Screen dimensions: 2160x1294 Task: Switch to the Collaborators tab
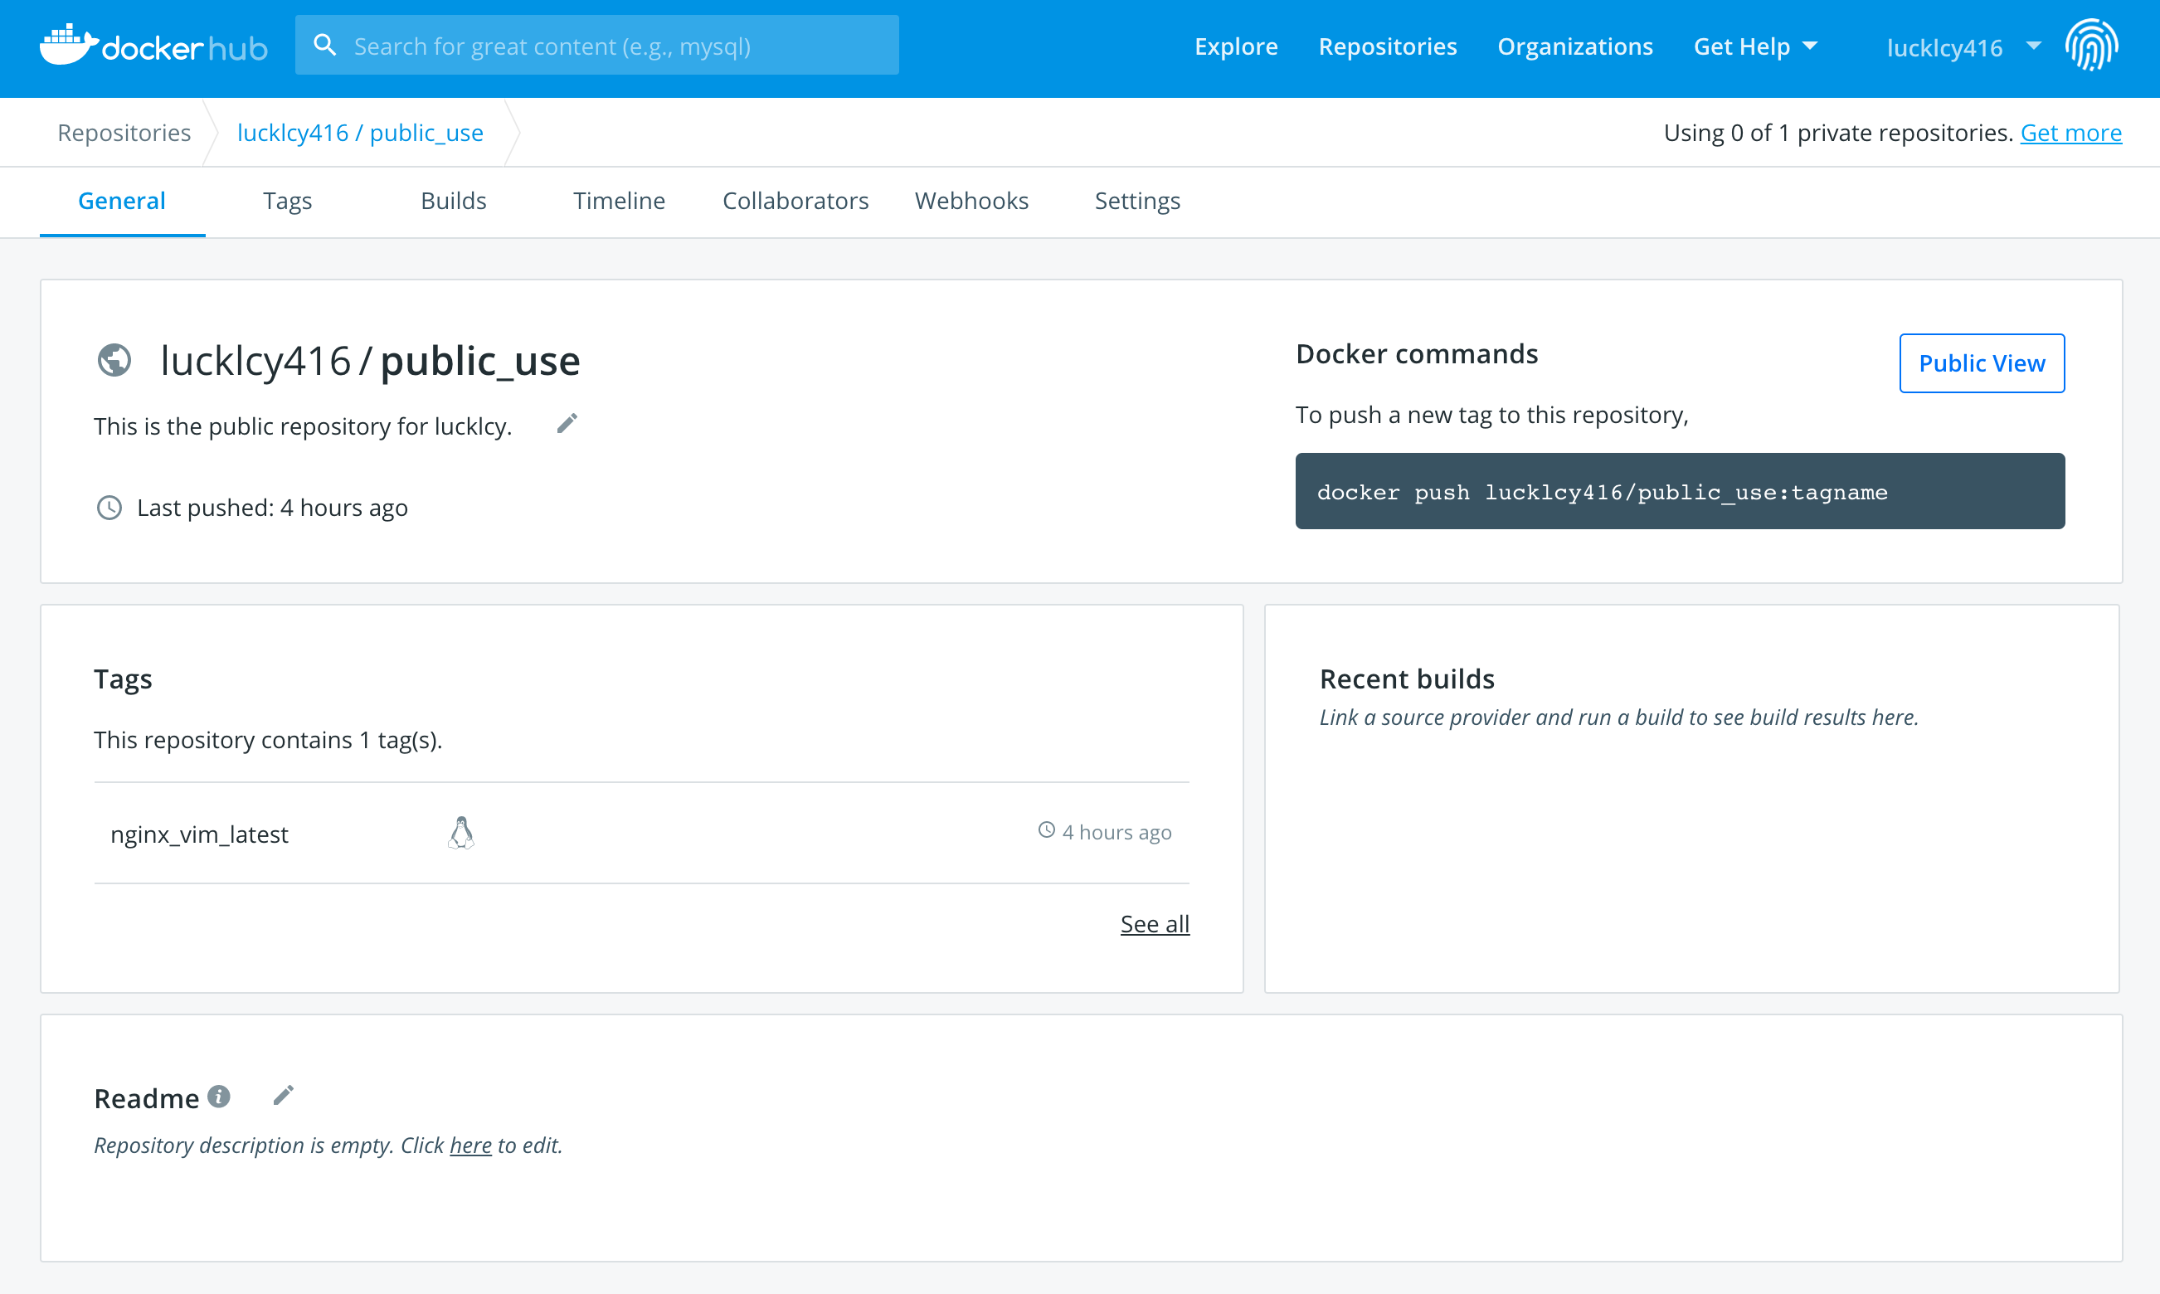click(x=795, y=201)
